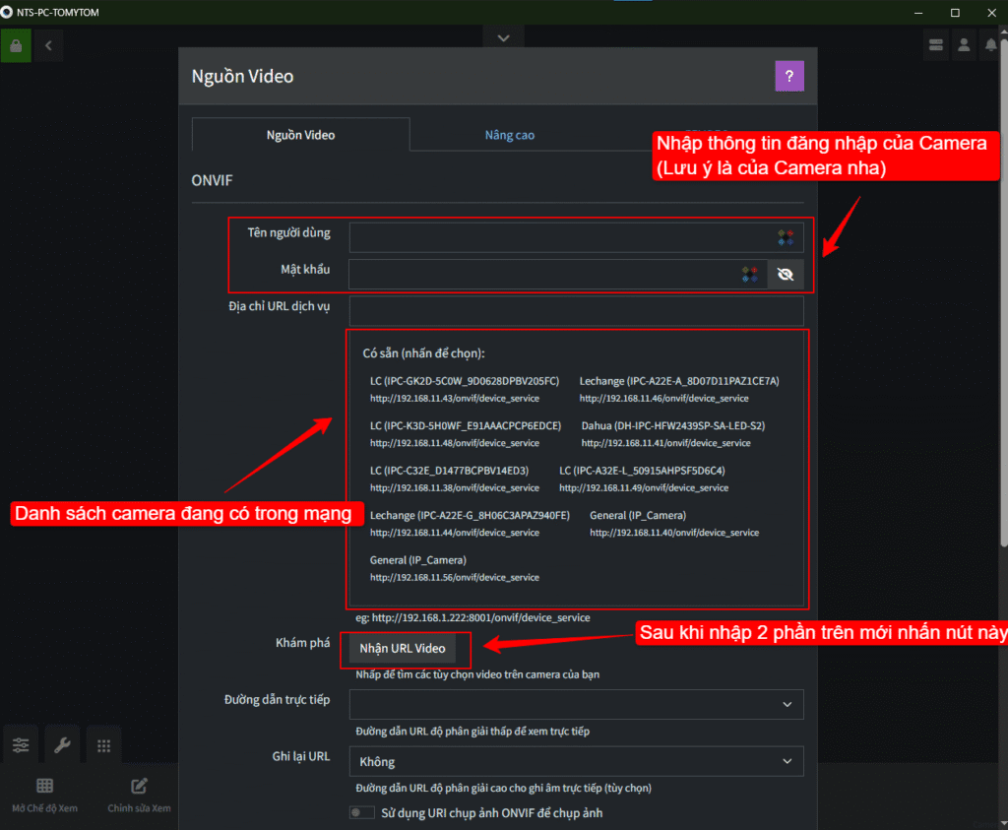Click the sliders settings icon

[21, 745]
